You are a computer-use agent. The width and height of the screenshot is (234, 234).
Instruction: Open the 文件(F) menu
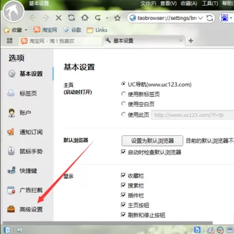149,4
